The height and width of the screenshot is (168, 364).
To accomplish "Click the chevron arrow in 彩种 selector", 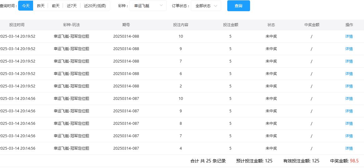I will click(161, 6).
